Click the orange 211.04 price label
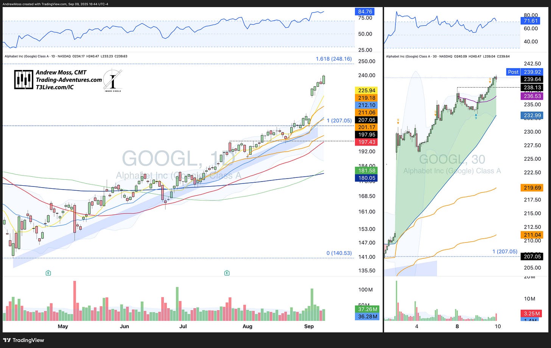Image resolution: width=551 pixels, height=348 pixels. point(532,235)
